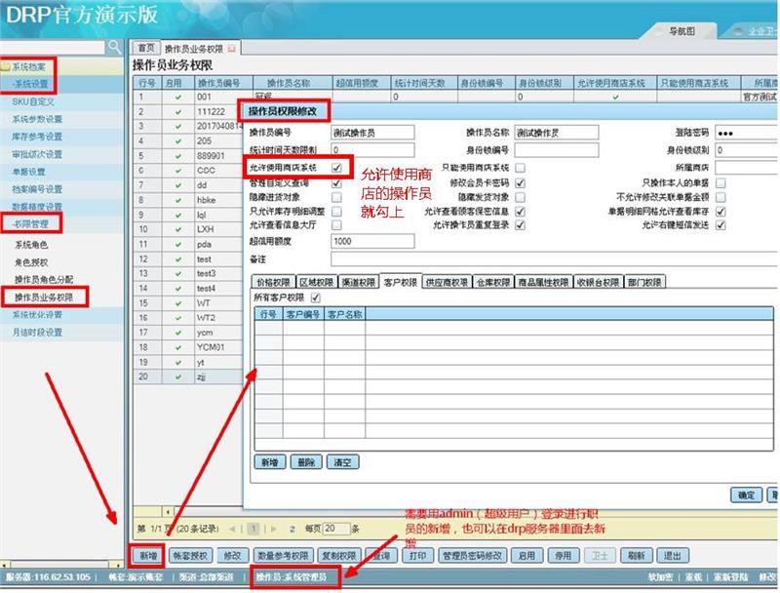Toggle 修改会员卡密码 checkbox
The height and width of the screenshot is (593, 780).
click(x=521, y=183)
